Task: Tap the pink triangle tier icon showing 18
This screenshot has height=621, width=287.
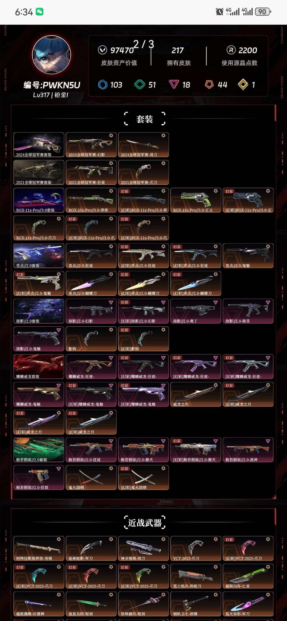Action: 174,85
